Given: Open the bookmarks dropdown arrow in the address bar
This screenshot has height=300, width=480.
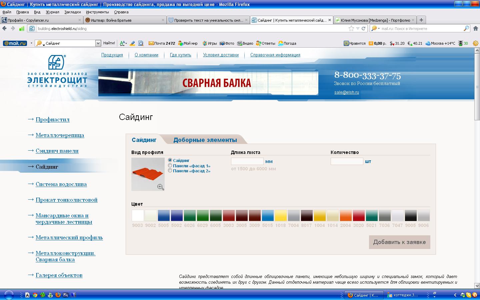Looking at the screenshot, I should click(x=358, y=29).
